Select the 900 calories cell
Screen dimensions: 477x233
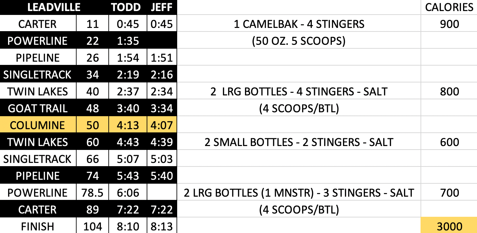pyautogui.click(x=449, y=24)
